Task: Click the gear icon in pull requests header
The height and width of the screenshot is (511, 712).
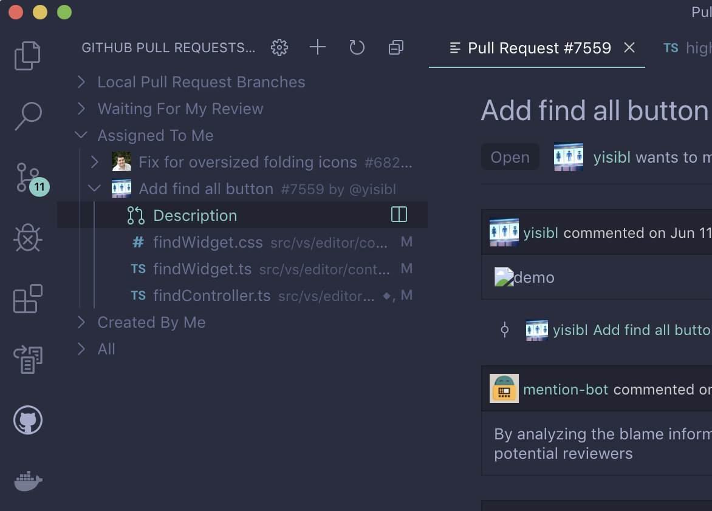Action: point(279,47)
